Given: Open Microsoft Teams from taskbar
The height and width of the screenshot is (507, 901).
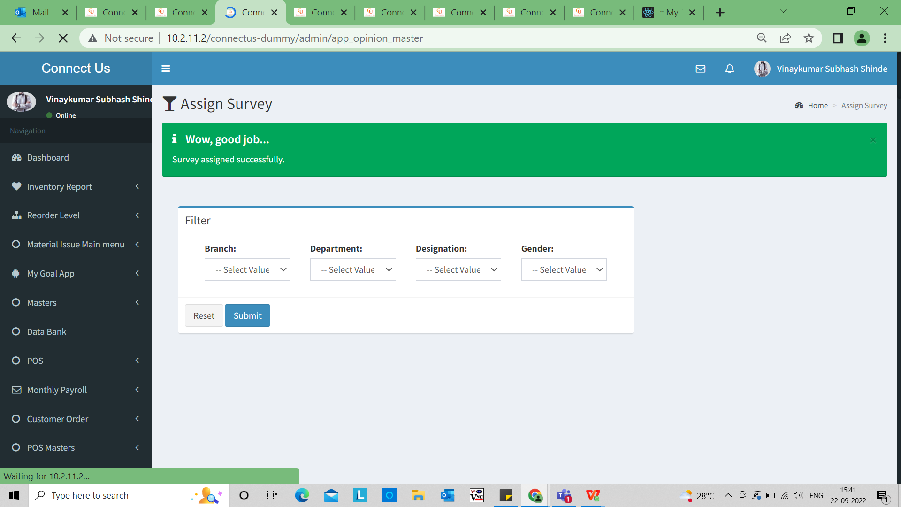Looking at the screenshot, I should tap(564, 495).
